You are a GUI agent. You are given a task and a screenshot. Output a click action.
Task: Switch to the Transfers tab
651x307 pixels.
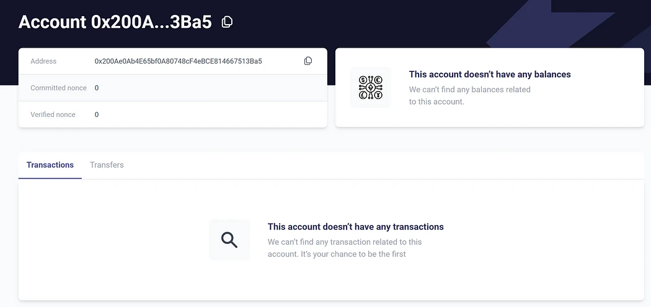click(107, 165)
